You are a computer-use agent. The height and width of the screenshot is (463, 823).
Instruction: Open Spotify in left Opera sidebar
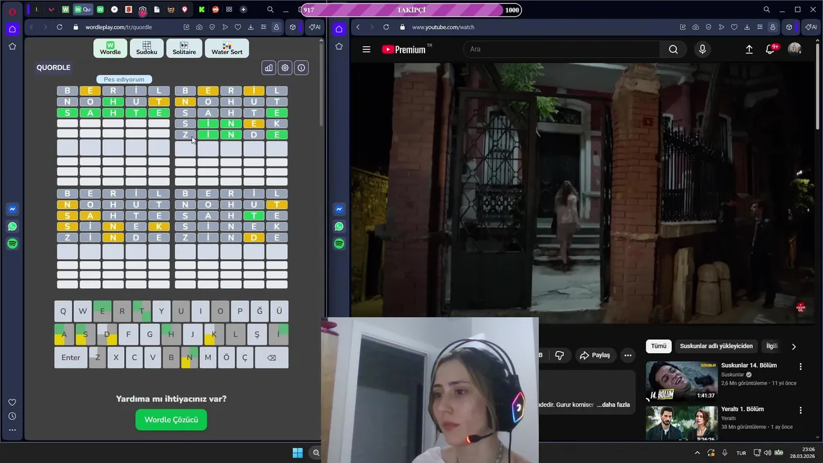[x=12, y=244]
